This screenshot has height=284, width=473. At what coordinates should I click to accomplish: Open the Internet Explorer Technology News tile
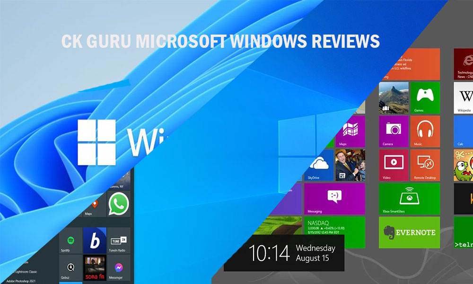click(464, 64)
